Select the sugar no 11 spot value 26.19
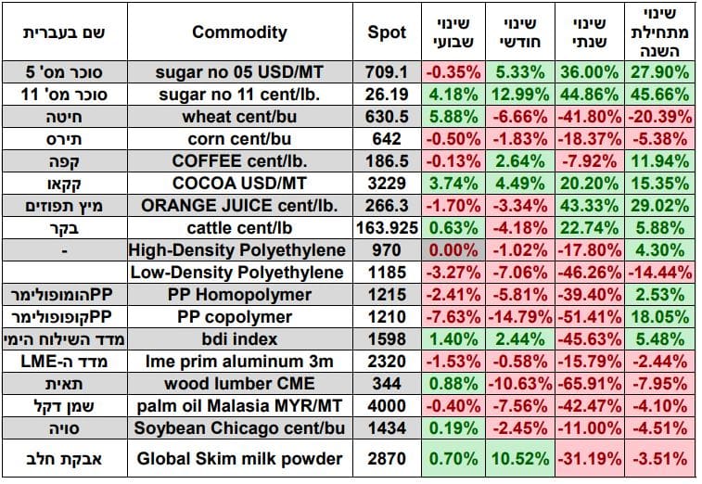Screen dimensions: 702x484 (x=387, y=95)
